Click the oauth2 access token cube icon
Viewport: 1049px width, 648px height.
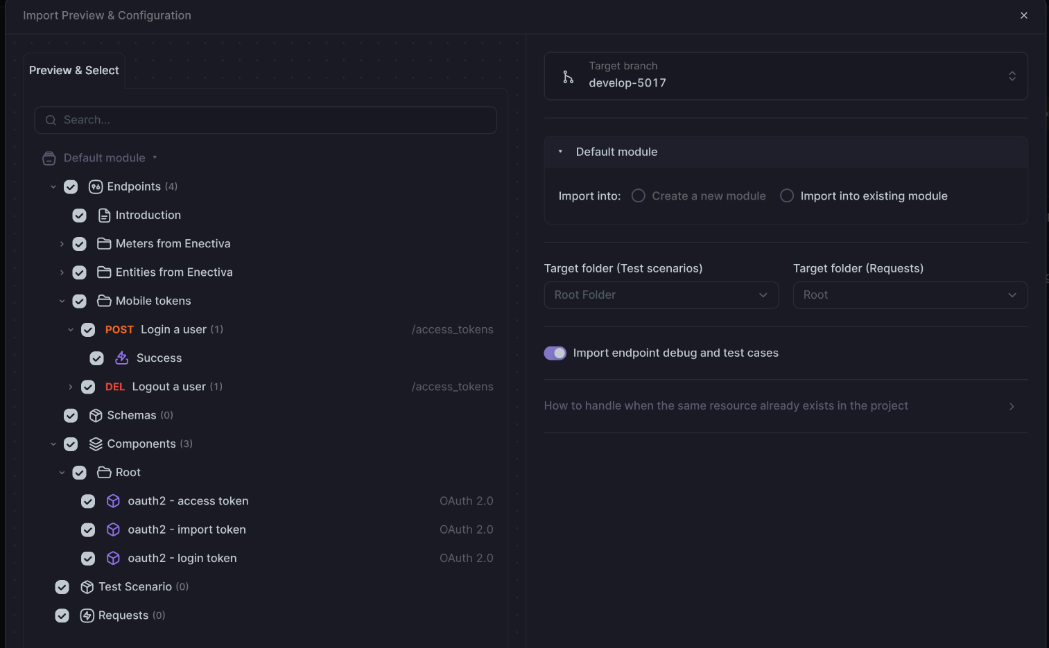coord(113,501)
